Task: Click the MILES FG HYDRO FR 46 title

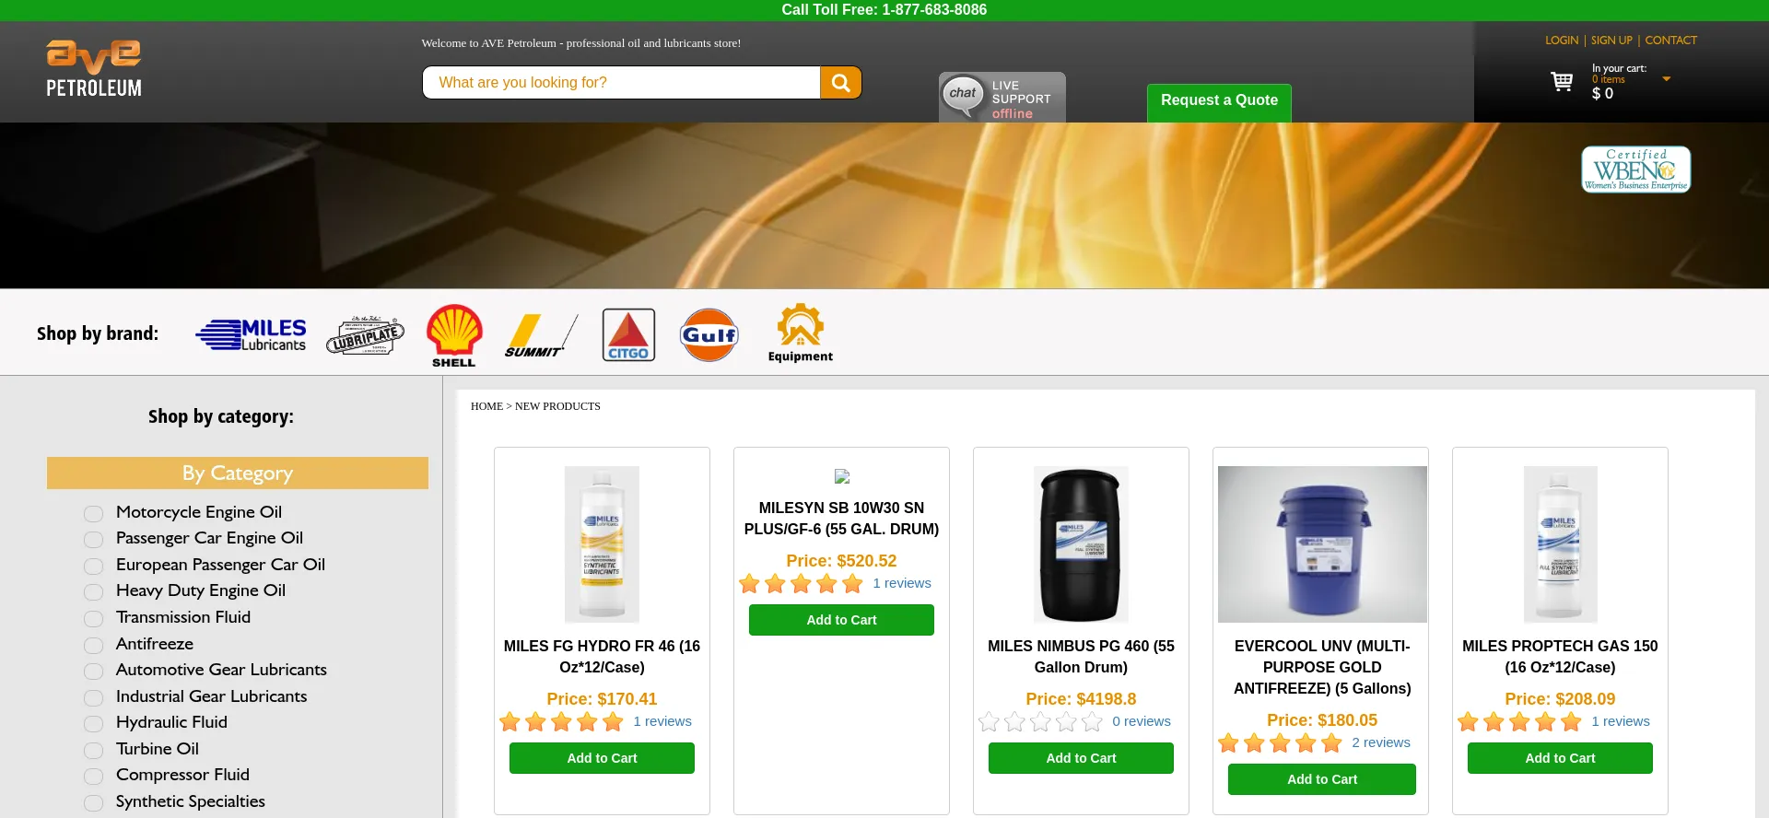Action: click(602, 657)
